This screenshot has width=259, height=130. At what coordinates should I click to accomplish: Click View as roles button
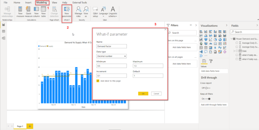86,12
